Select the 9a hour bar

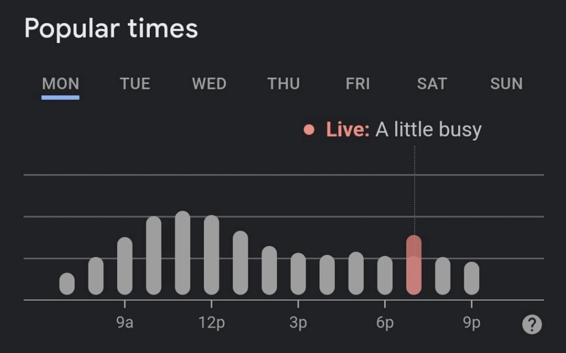coord(125,266)
